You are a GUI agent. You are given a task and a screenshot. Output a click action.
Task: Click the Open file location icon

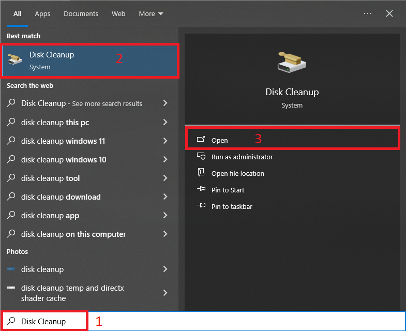[x=201, y=173]
